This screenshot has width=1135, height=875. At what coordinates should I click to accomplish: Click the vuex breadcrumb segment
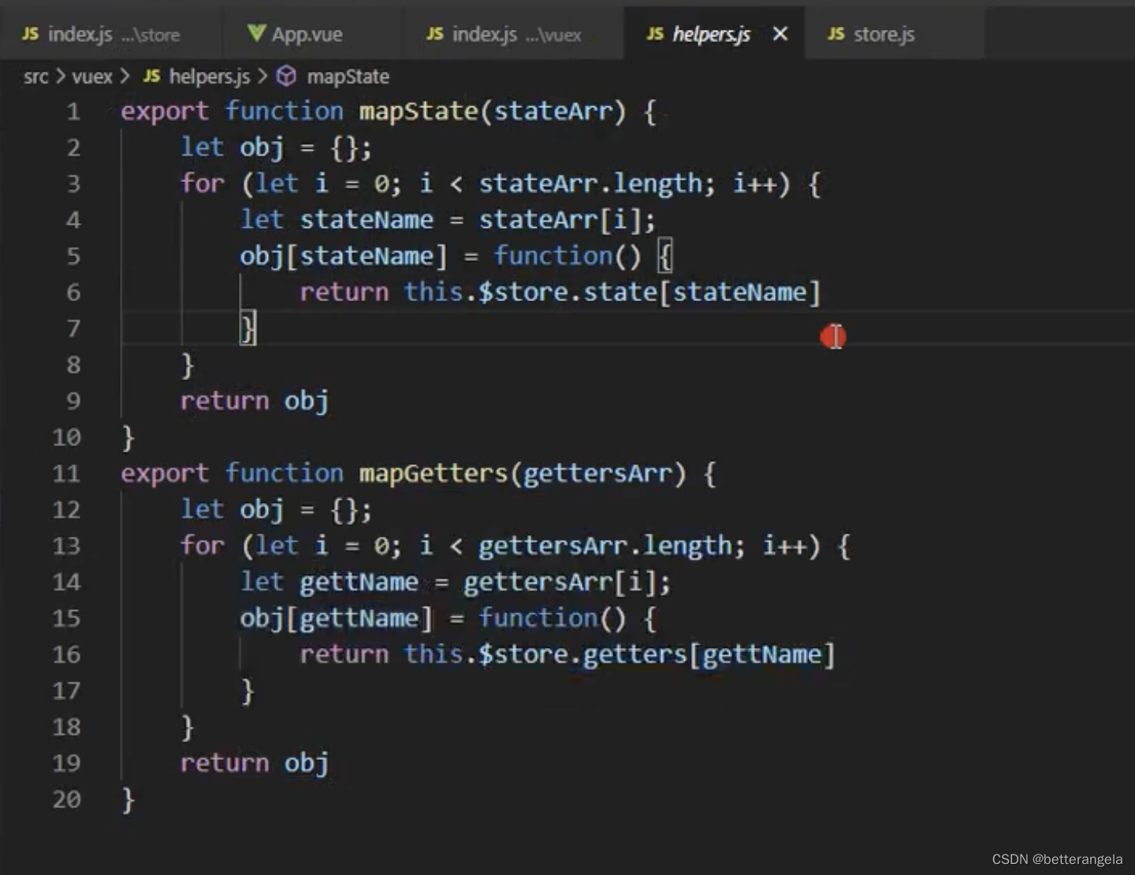click(92, 76)
